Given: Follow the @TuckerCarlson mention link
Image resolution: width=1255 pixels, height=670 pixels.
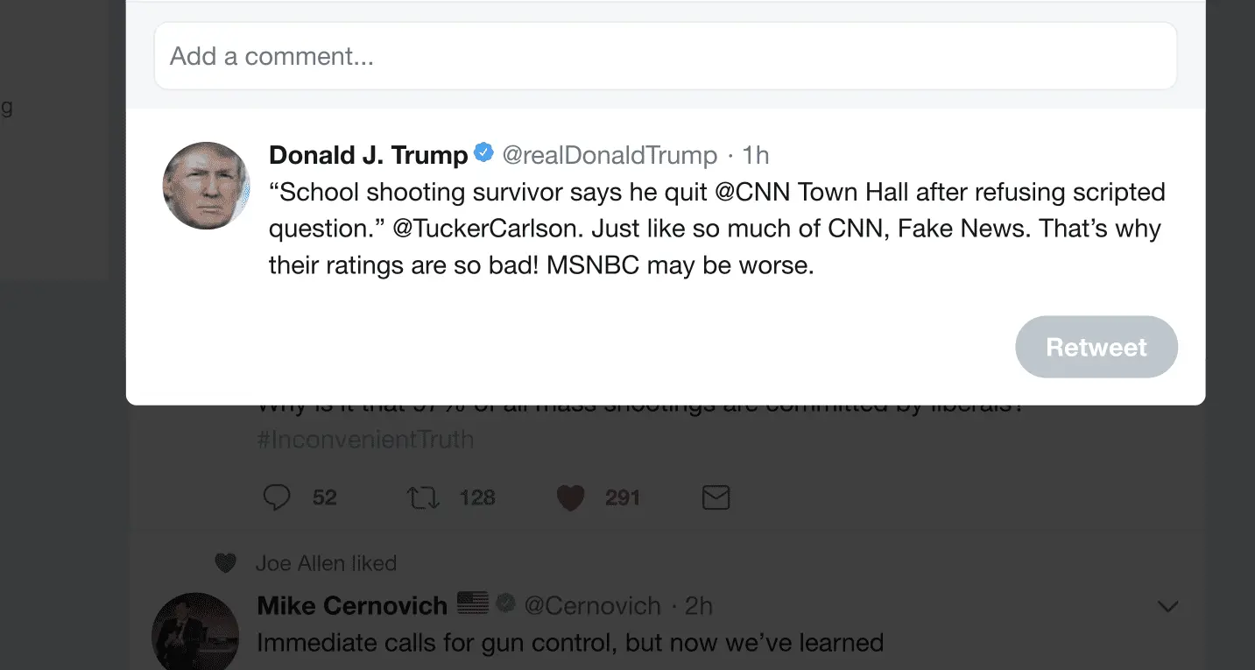Looking at the screenshot, I should (484, 229).
